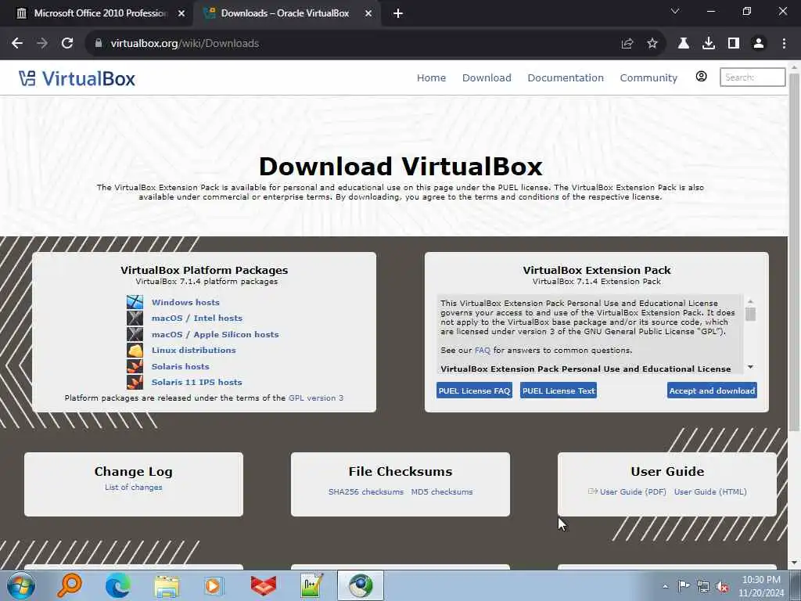This screenshot has height=601, width=801.
Task: Open File Explorer from the taskbar
Action: tap(167, 586)
